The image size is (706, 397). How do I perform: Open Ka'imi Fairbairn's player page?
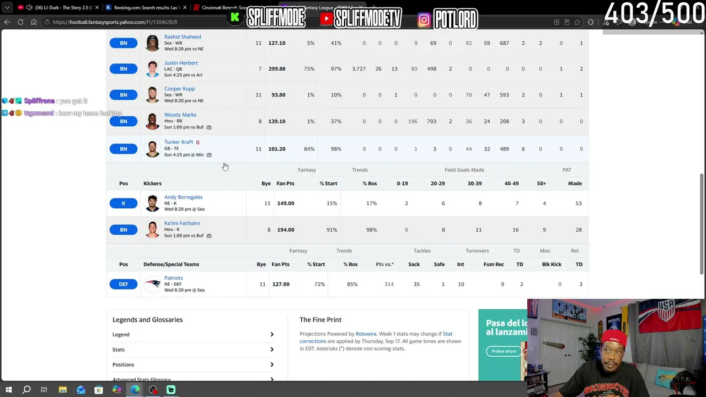point(182,223)
